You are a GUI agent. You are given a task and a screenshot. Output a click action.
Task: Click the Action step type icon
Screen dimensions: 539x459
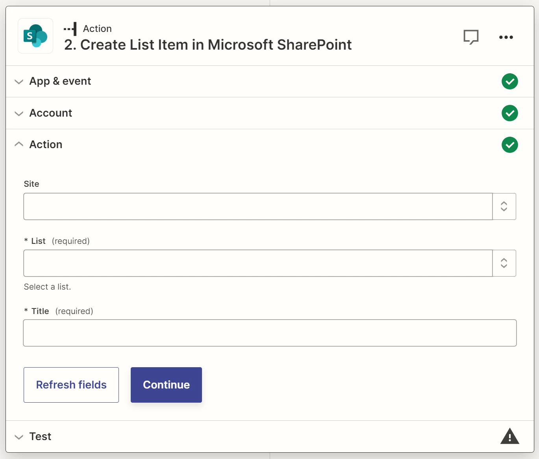(x=70, y=28)
